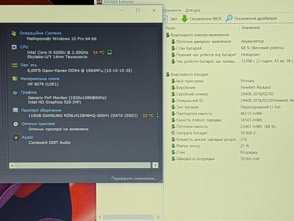
Task: Click the driver update magnifier icon
Action: click(229, 18)
